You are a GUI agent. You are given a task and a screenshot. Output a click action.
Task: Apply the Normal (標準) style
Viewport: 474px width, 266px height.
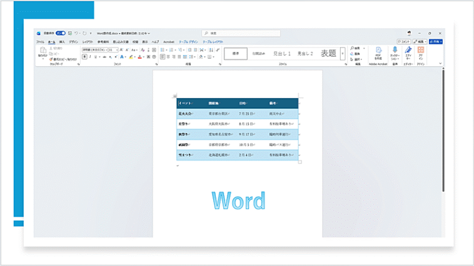tap(236, 54)
